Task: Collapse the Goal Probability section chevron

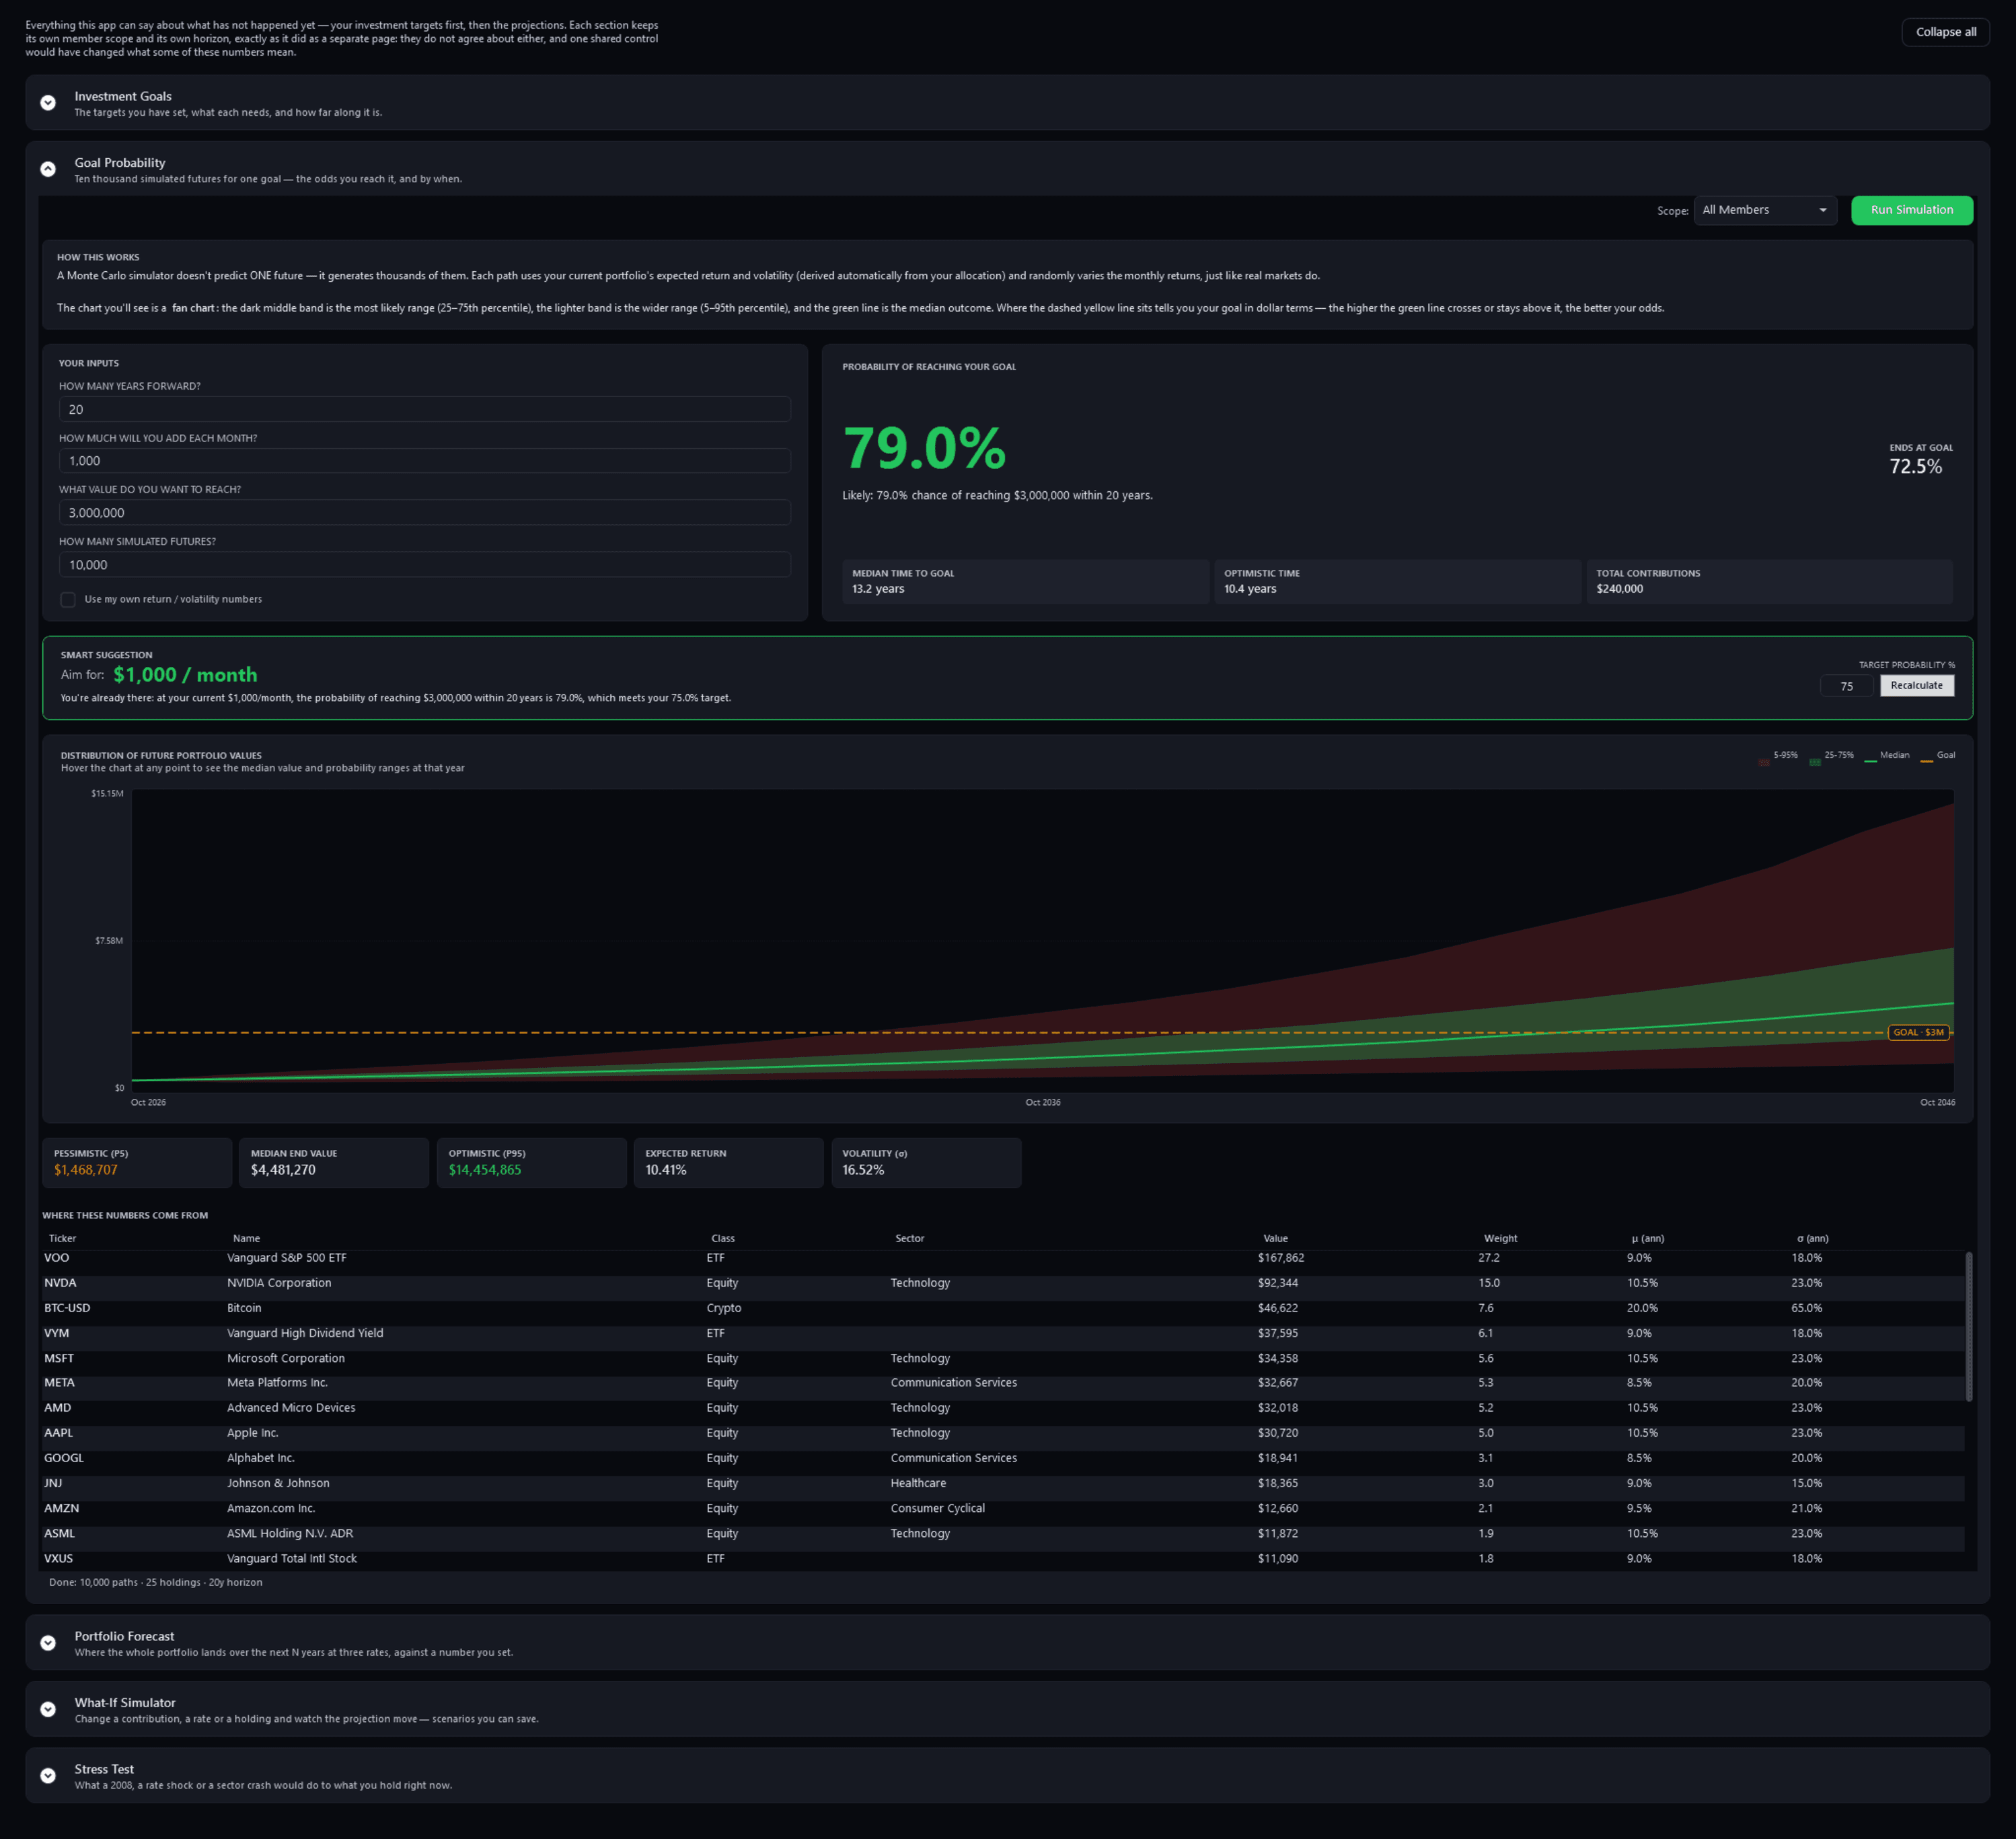Action: click(x=48, y=169)
